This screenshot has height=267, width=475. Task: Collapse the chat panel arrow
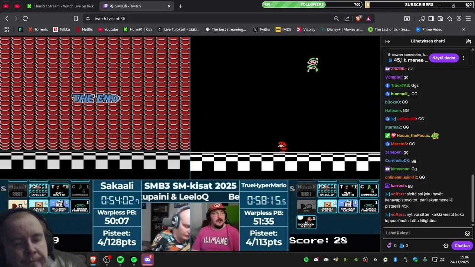coord(387,41)
